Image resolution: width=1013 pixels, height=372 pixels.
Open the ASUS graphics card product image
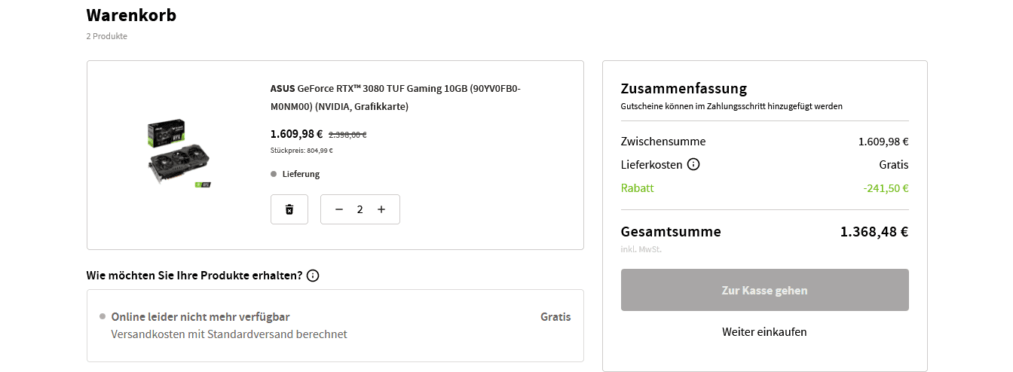(x=179, y=154)
